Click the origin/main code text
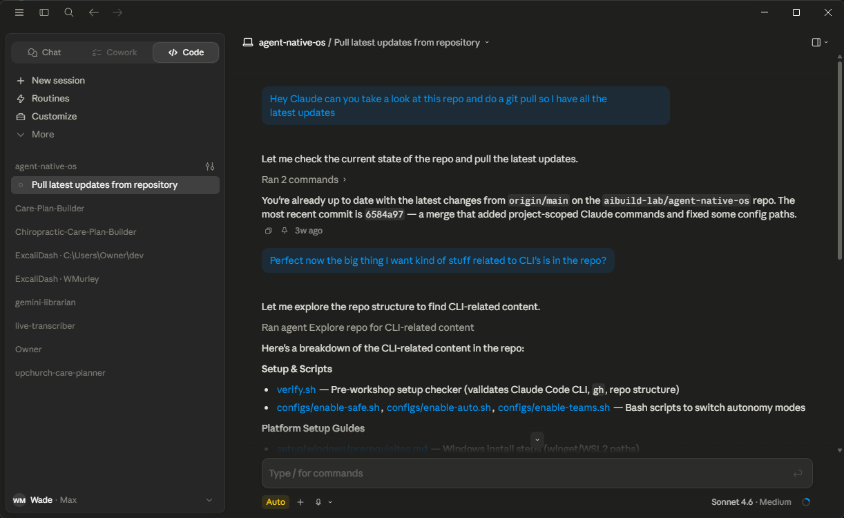Screen dimensions: 844x518 coord(539,201)
